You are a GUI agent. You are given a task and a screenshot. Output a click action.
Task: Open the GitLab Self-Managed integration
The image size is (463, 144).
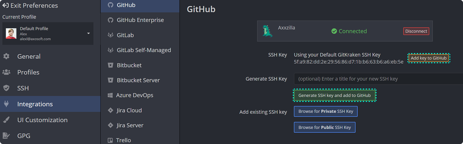tap(144, 50)
